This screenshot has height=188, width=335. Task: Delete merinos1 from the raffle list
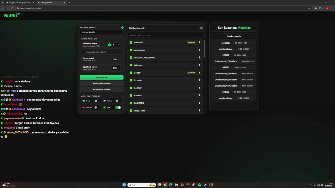[199, 88]
